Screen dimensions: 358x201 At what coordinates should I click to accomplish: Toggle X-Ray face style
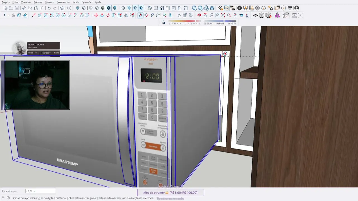click(x=78, y=8)
